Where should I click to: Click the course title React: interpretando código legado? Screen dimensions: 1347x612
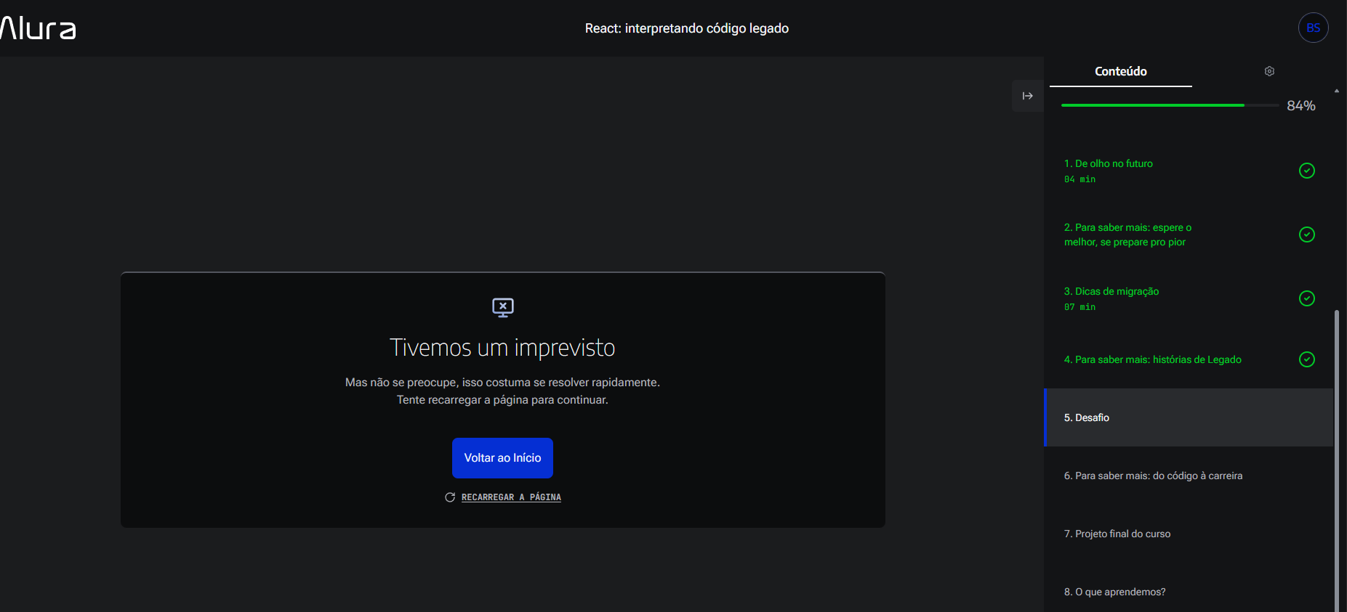tap(687, 28)
